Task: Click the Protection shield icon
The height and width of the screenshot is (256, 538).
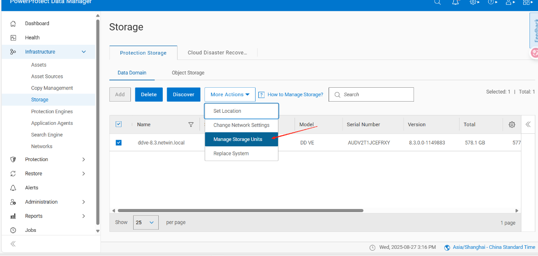Action: 13,159
